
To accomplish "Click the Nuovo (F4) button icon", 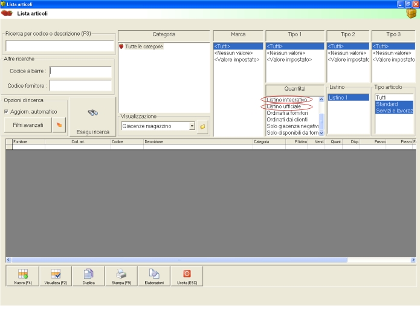I will (23, 274).
